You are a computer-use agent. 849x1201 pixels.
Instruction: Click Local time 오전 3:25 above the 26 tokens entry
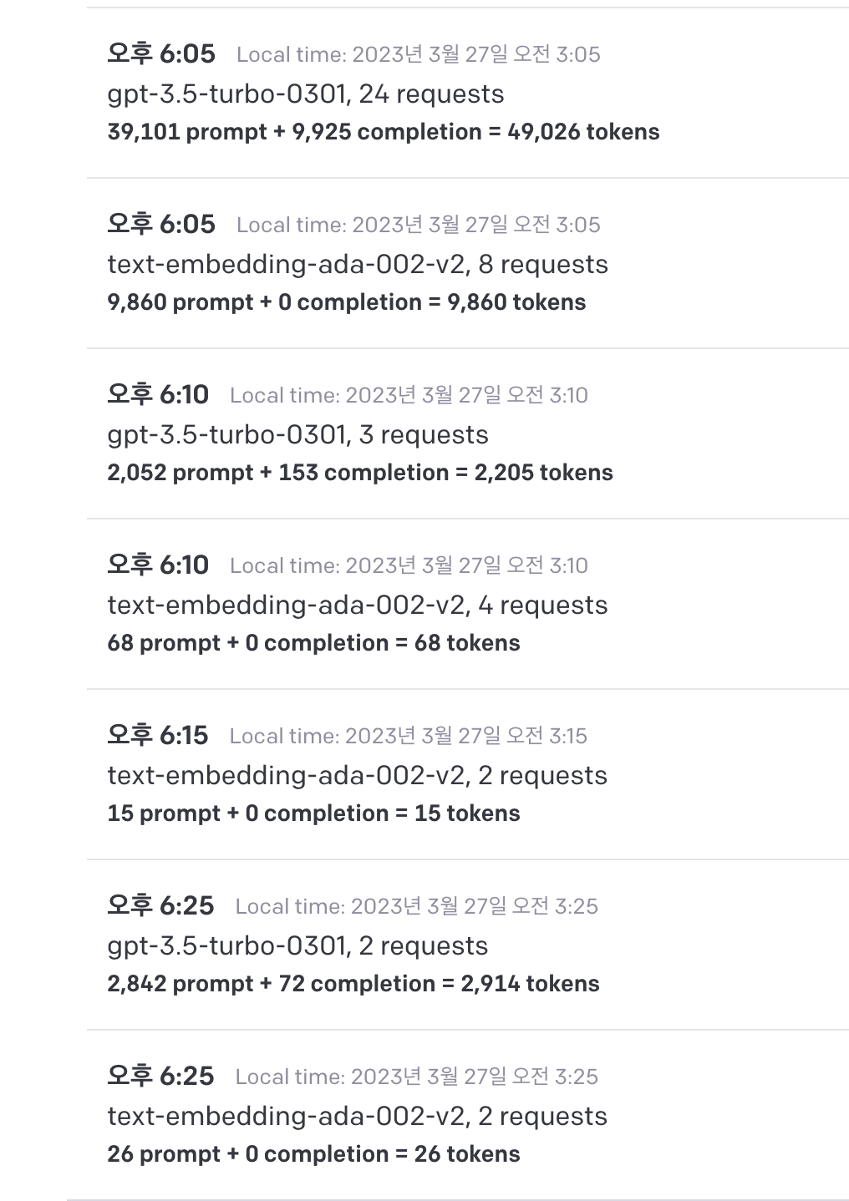point(416,1077)
